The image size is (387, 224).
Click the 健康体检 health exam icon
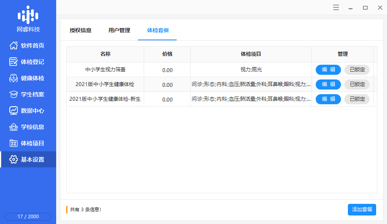14,78
